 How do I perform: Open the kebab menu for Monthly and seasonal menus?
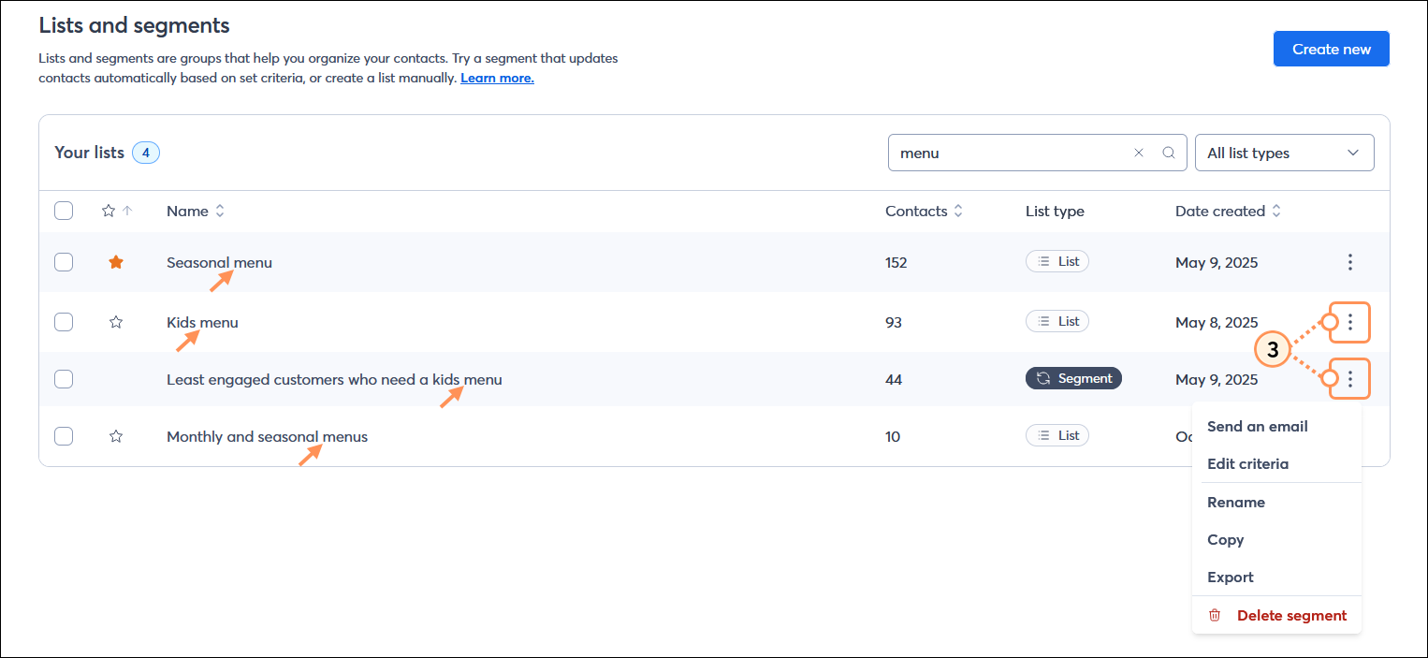pos(1350,435)
